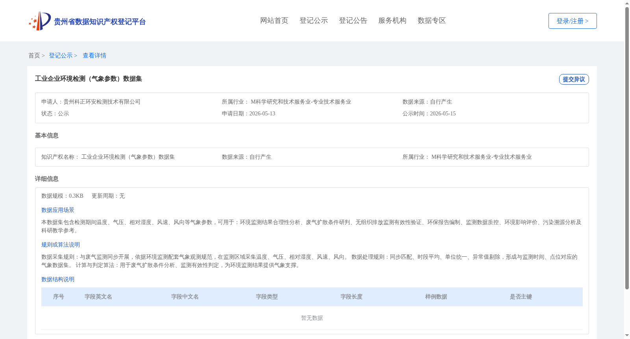
Task: Click the 提交异议 button
Action: pyautogui.click(x=574, y=79)
